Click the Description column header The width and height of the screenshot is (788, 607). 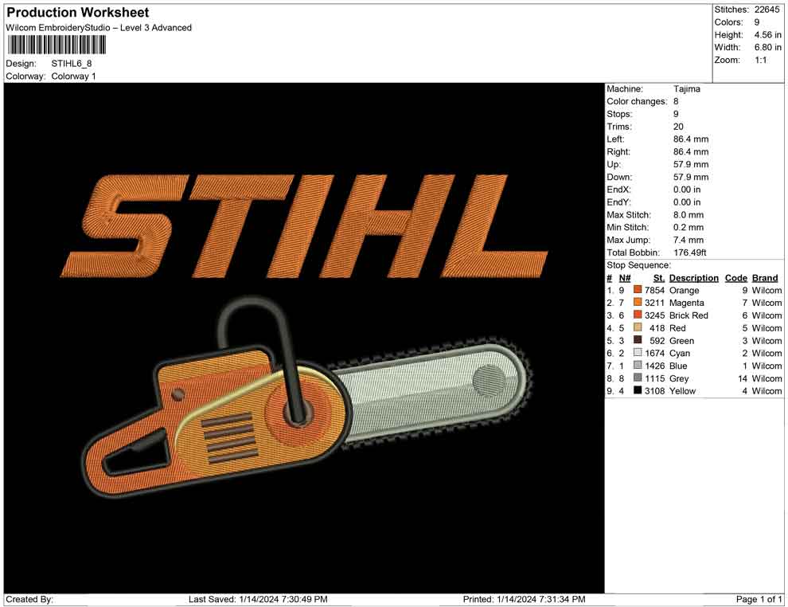(x=693, y=277)
